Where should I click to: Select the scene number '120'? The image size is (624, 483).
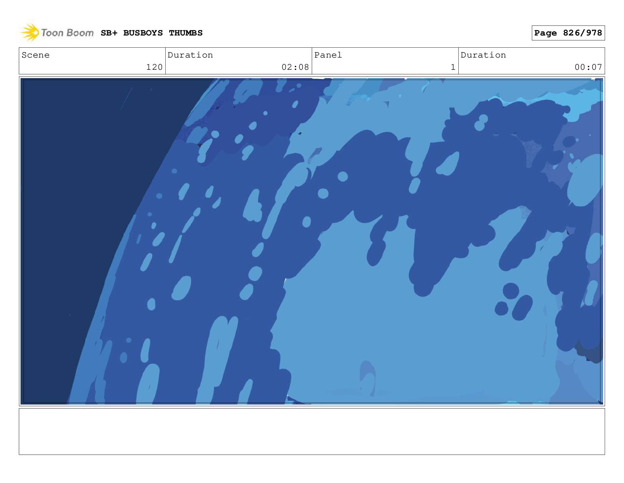tap(154, 67)
